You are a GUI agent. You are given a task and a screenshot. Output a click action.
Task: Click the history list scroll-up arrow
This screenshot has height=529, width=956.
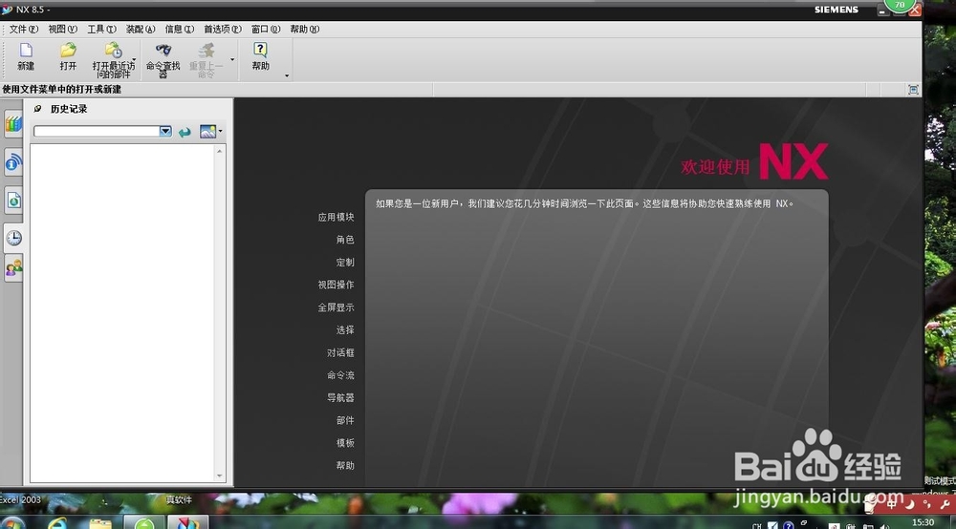[220, 150]
